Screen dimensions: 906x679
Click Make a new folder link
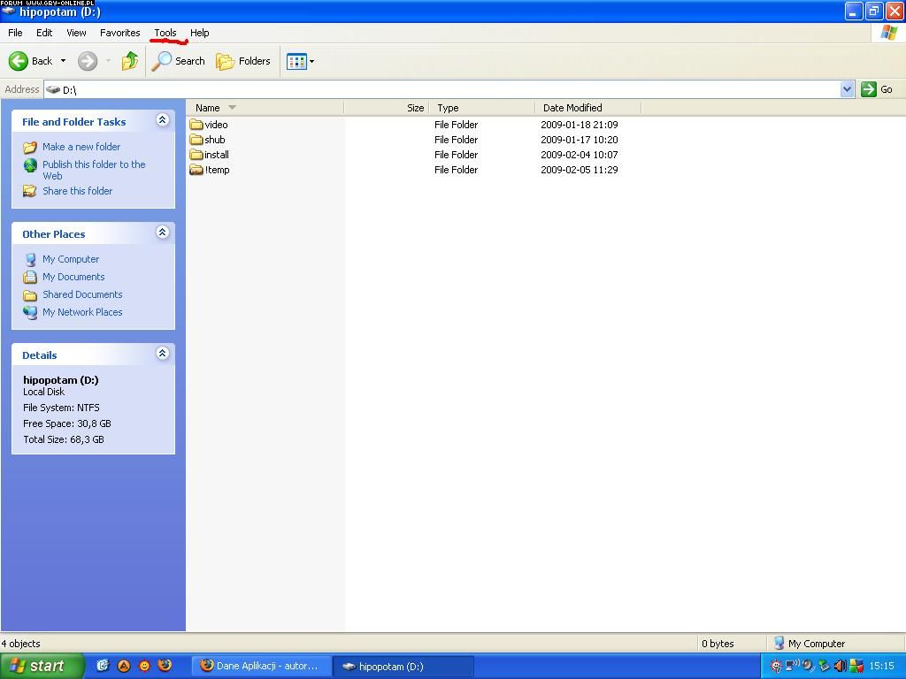tap(81, 147)
